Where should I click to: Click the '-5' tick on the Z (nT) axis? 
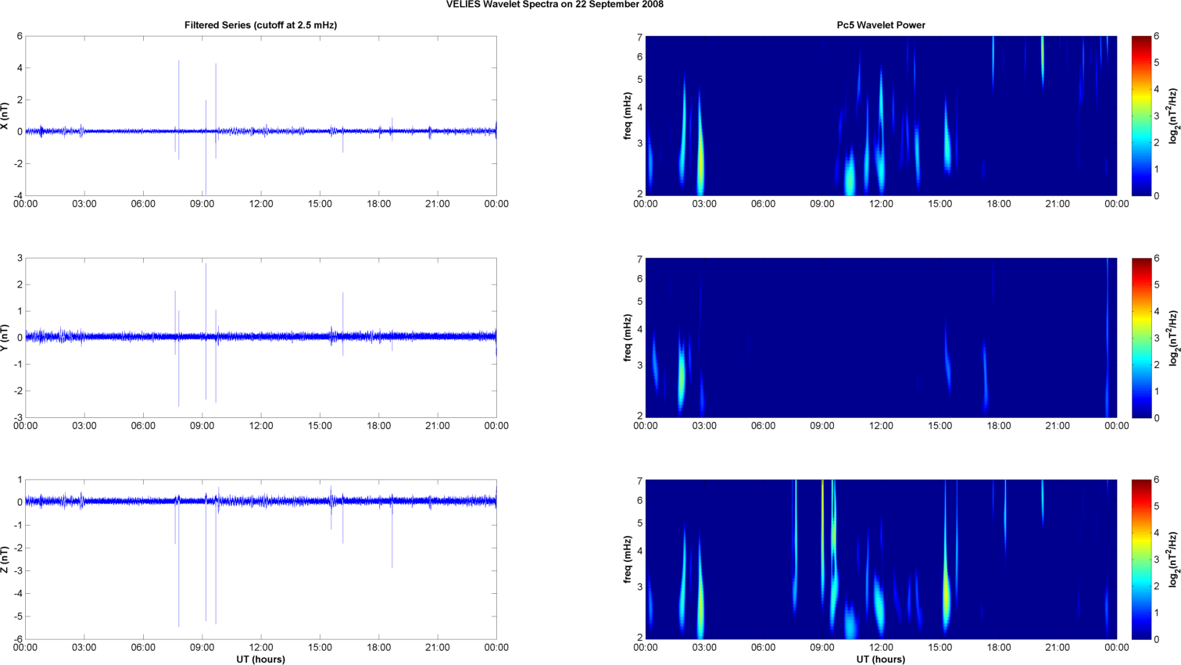(x=17, y=617)
